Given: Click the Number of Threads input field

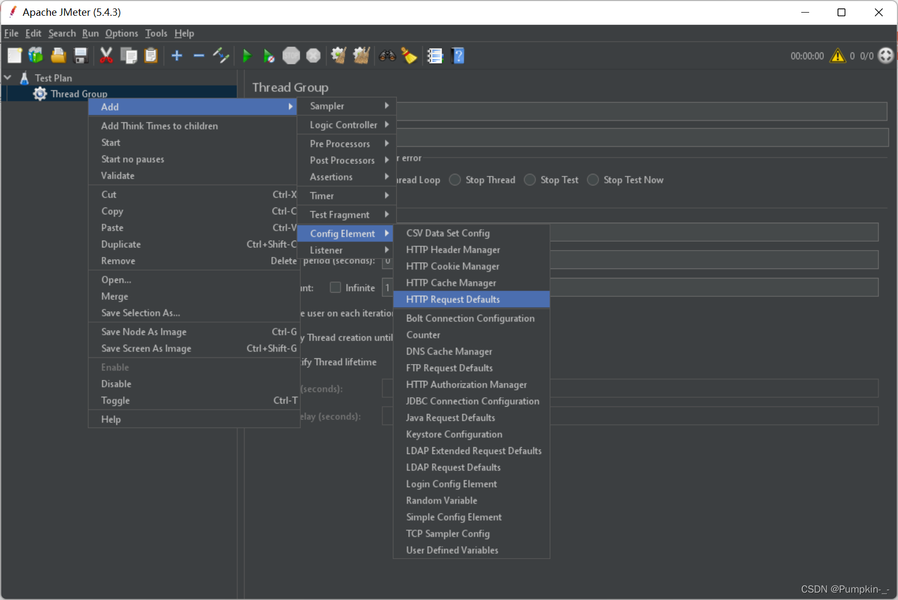Looking at the screenshot, I should tap(714, 232).
